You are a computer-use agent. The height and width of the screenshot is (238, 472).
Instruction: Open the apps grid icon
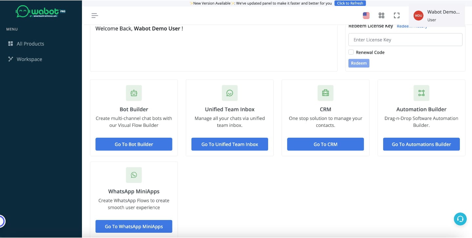click(381, 15)
